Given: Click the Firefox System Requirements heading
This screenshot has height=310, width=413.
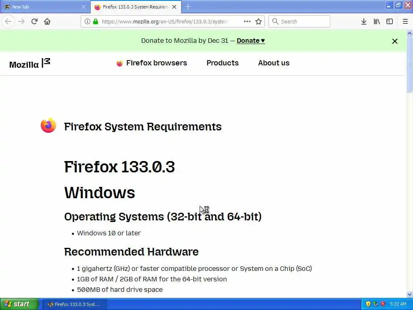Looking at the screenshot, I should coord(143,127).
